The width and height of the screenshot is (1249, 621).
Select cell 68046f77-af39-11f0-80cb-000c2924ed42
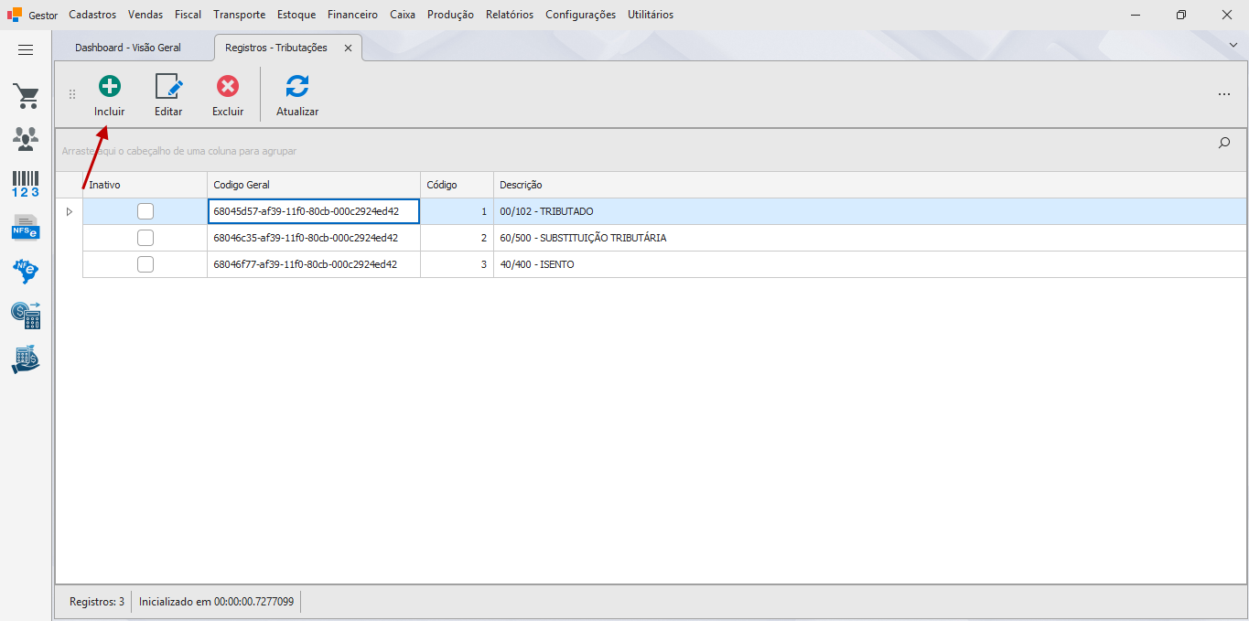click(314, 264)
